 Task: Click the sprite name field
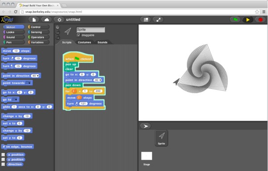(91, 30)
